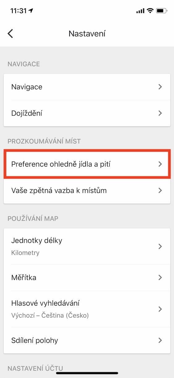Tap the chevron beside Hlasové vyhledávání
174x378 pixels.
160,309
